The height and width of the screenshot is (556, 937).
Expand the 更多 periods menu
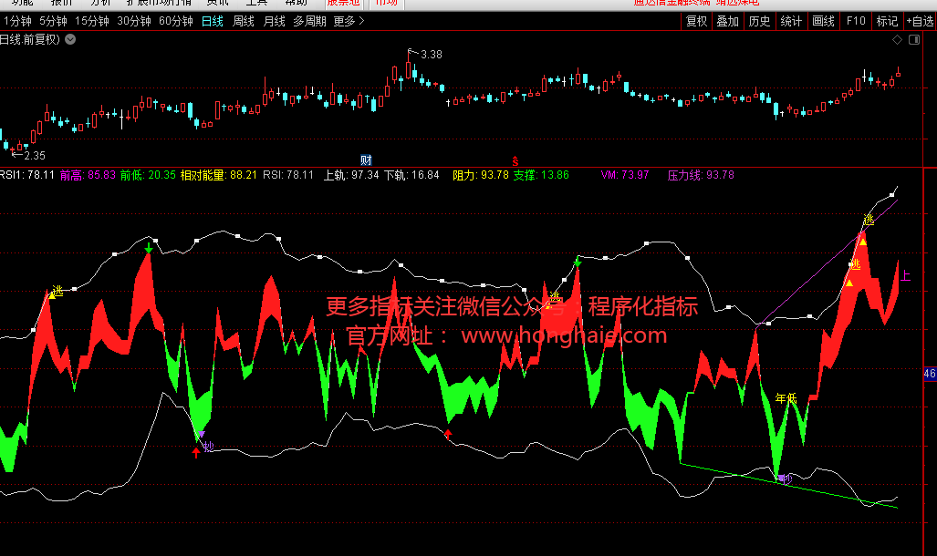coord(349,21)
